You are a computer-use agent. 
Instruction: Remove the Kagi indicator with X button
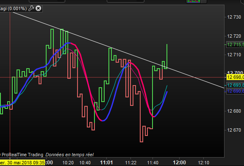38,8
